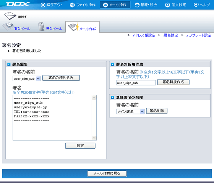This screenshot has width=214, height=183.
Task: Click the 個人設定 person icon
Action: coord(167,5)
